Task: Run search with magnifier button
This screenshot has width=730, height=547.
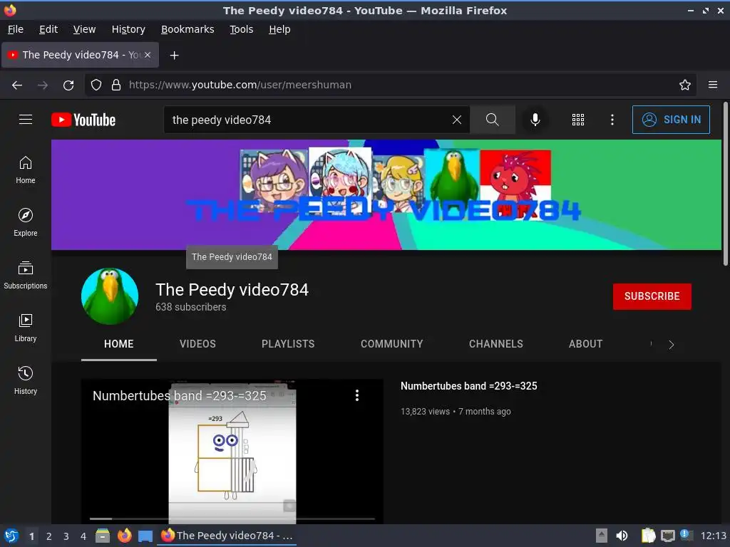Action: click(x=492, y=120)
